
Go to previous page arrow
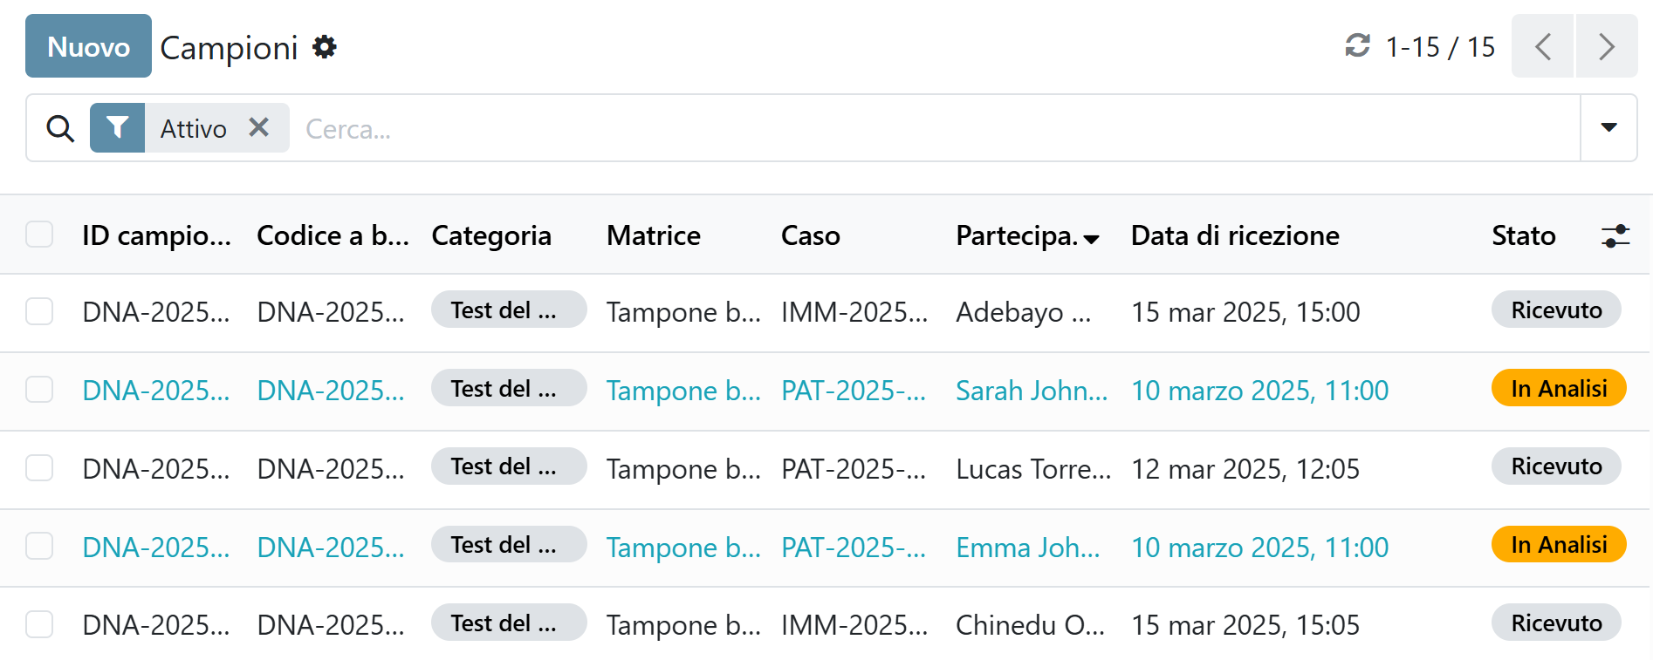[x=1542, y=46]
